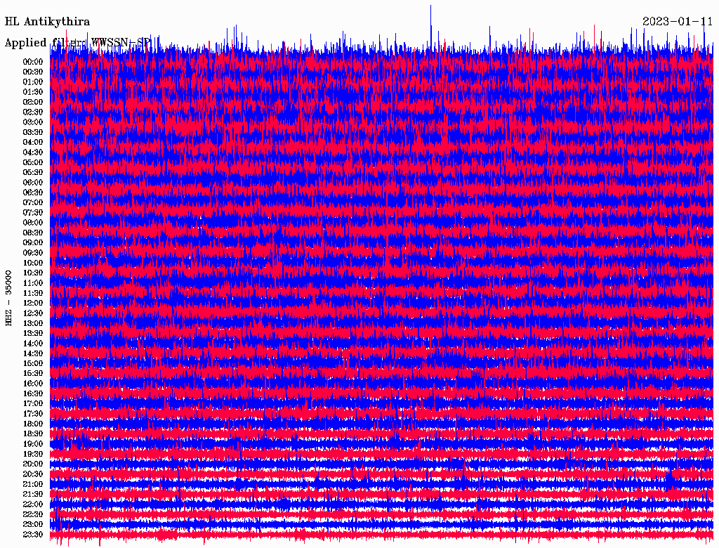The image size is (719, 548).
Task: Select the 14:00 time label
Action: [33, 344]
